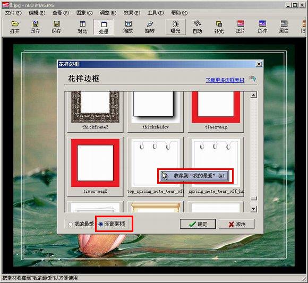The width and height of the screenshot is (308, 283).
Task: Open the 文件(F) menu
Action: click(13, 13)
